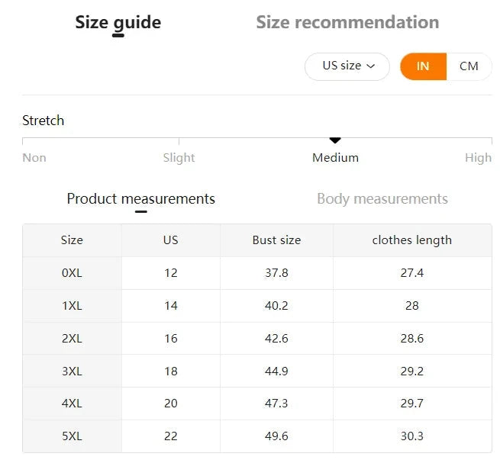Open the US size dropdown
Viewport: 500px width, 460px height.
tap(347, 66)
